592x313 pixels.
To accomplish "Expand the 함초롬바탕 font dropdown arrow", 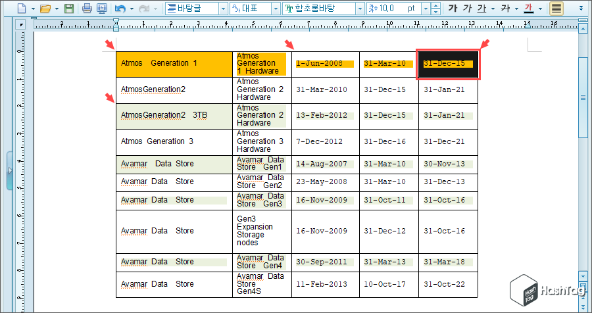I will point(360,9).
